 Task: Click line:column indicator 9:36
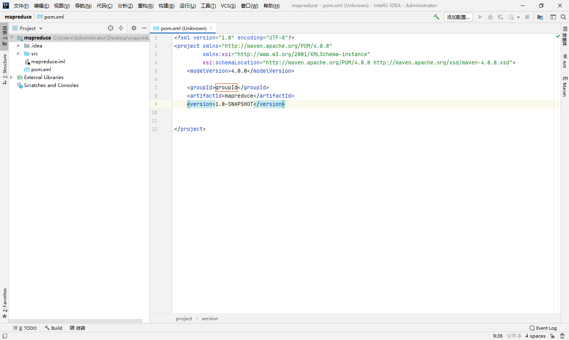498,336
